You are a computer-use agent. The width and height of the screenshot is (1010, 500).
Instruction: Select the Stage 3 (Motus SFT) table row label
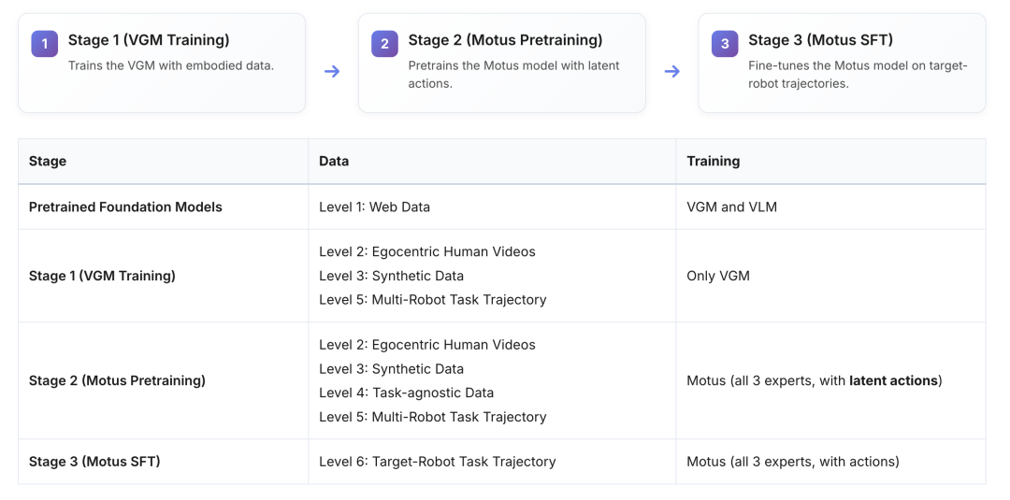point(94,462)
